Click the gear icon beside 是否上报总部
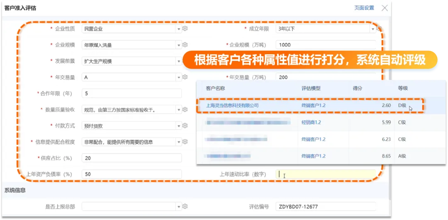 tap(185, 206)
